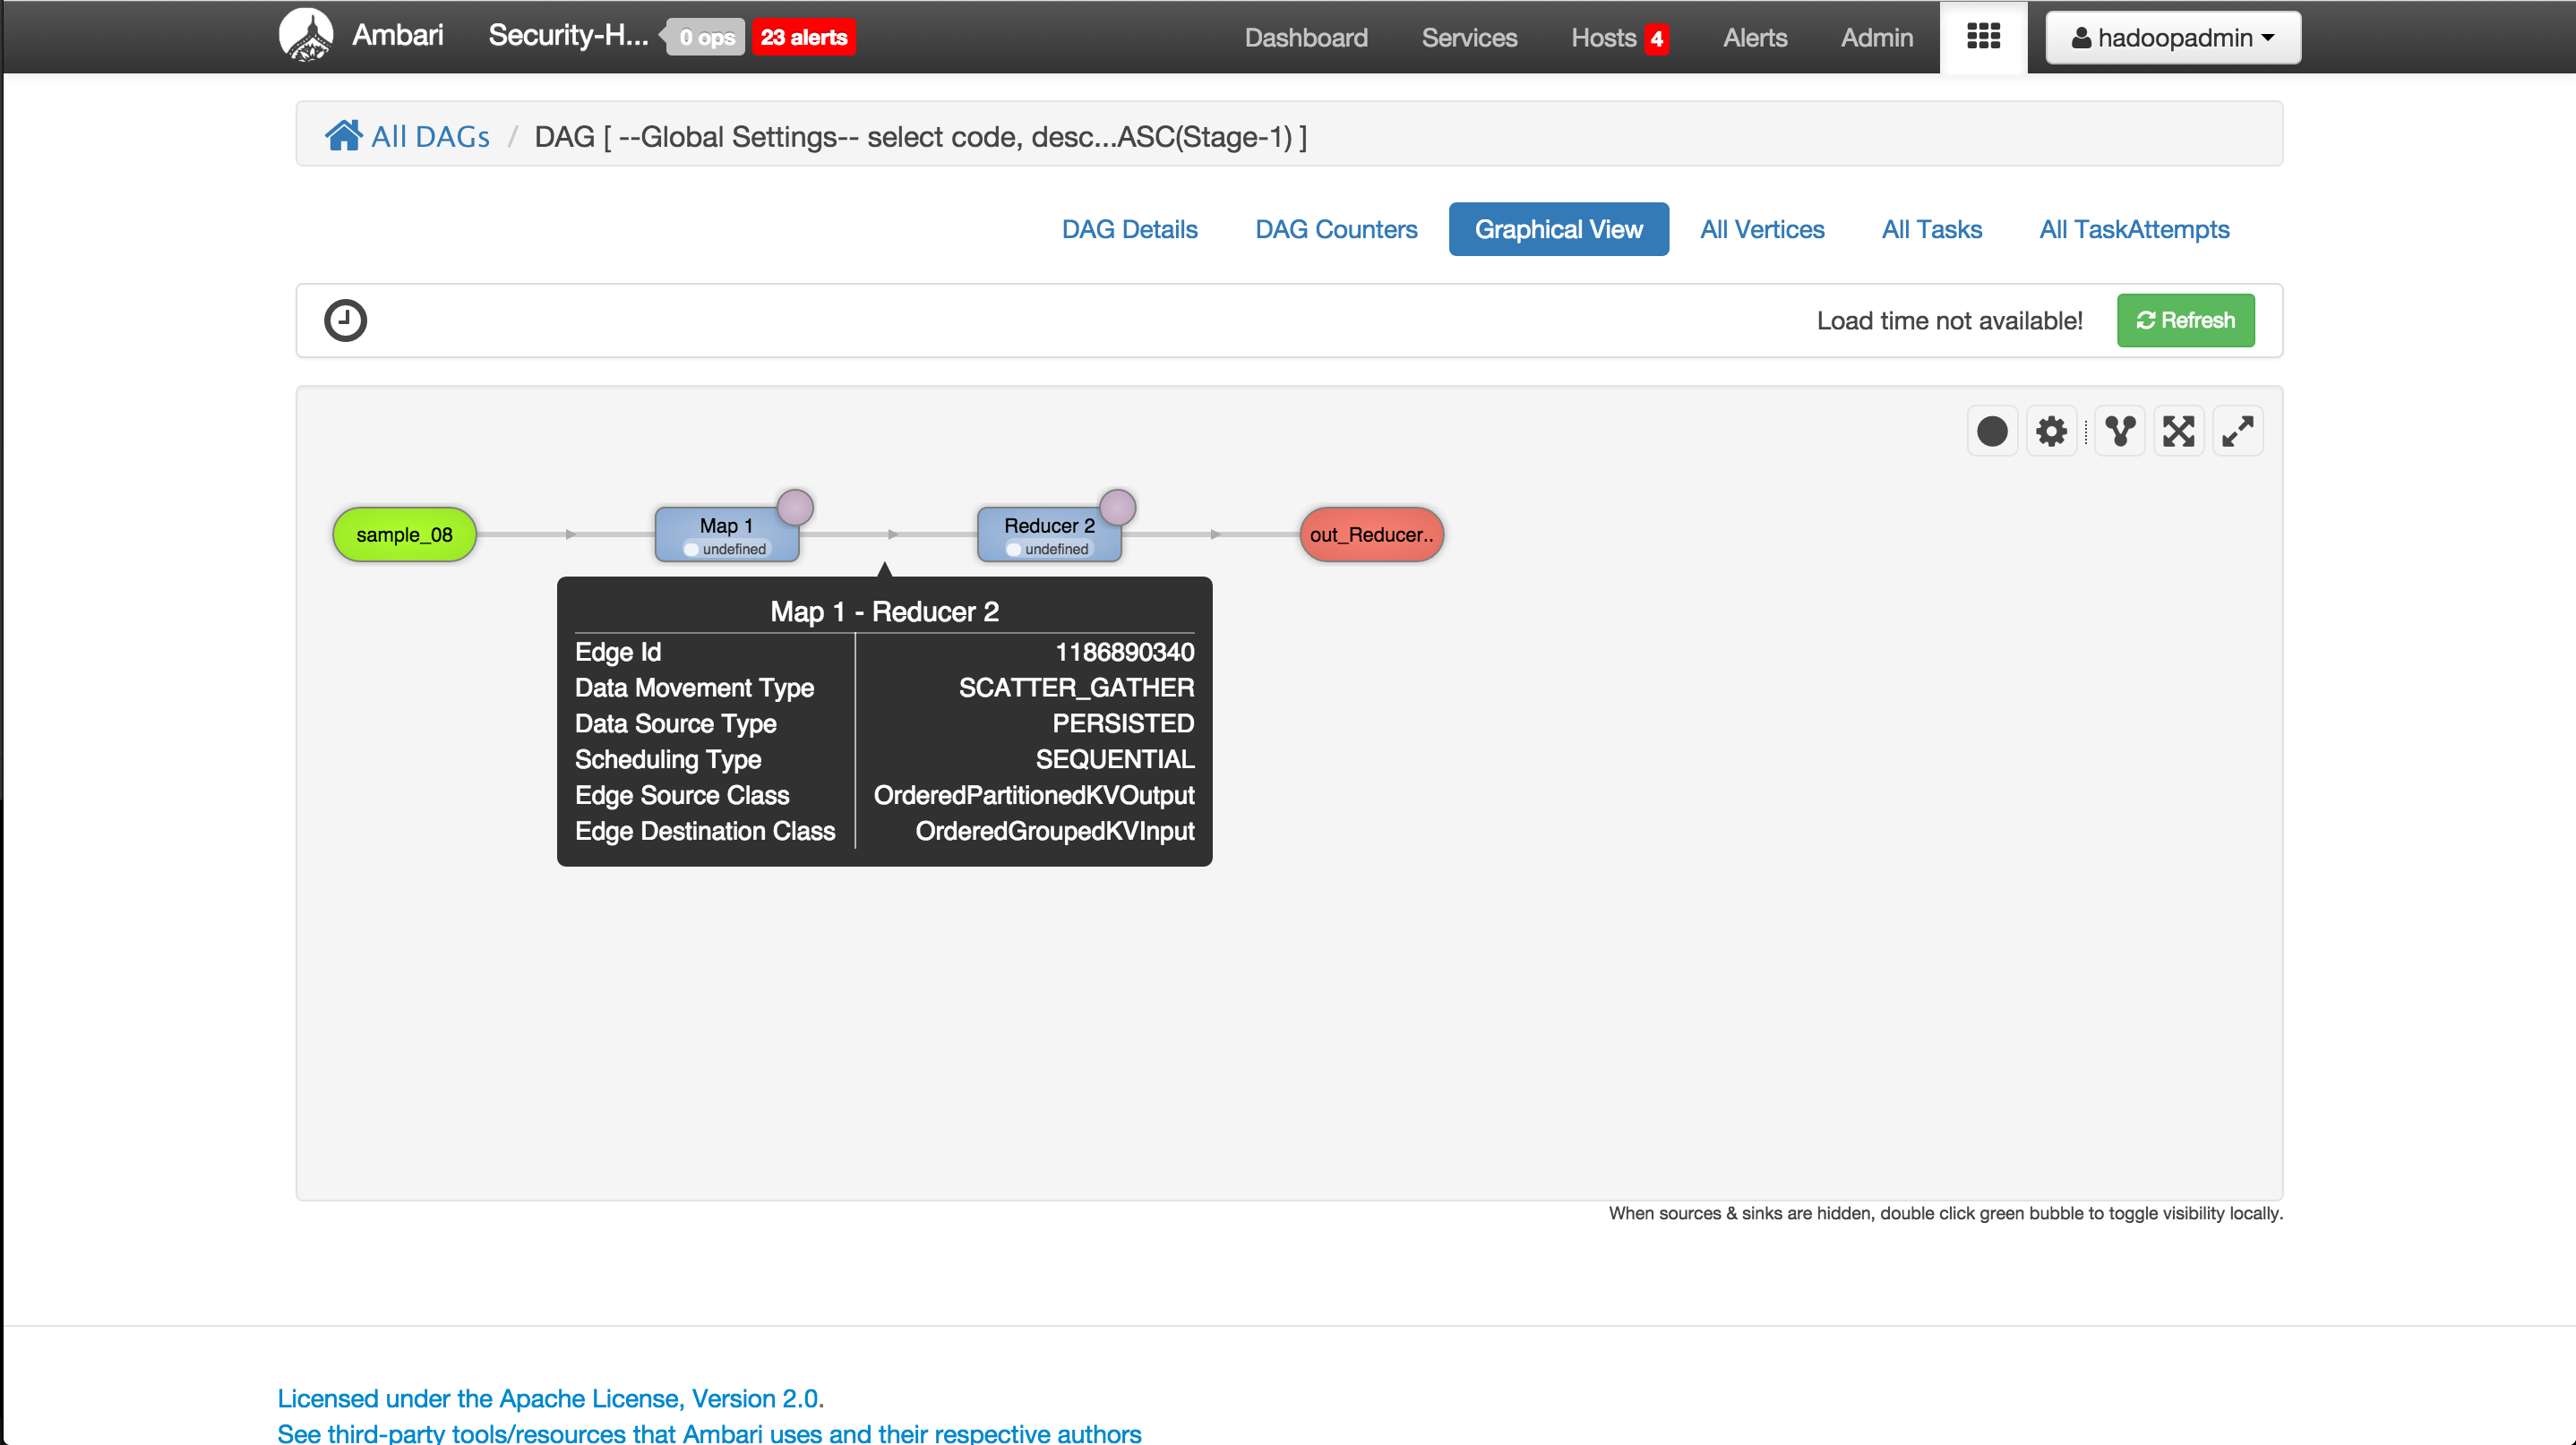
Task: Open the 23 alerts badge
Action: coord(803,38)
